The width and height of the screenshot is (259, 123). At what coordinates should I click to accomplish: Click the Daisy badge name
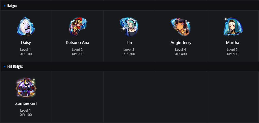point(26,43)
